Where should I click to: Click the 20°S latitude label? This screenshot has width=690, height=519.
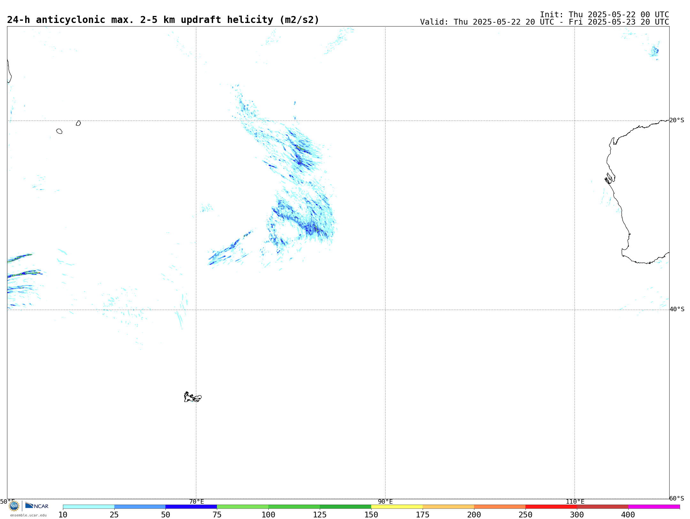coord(677,120)
